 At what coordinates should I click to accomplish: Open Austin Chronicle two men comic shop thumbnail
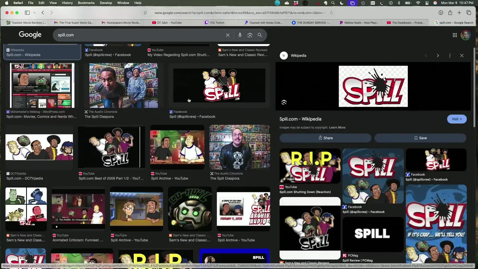[x=123, y=86]
